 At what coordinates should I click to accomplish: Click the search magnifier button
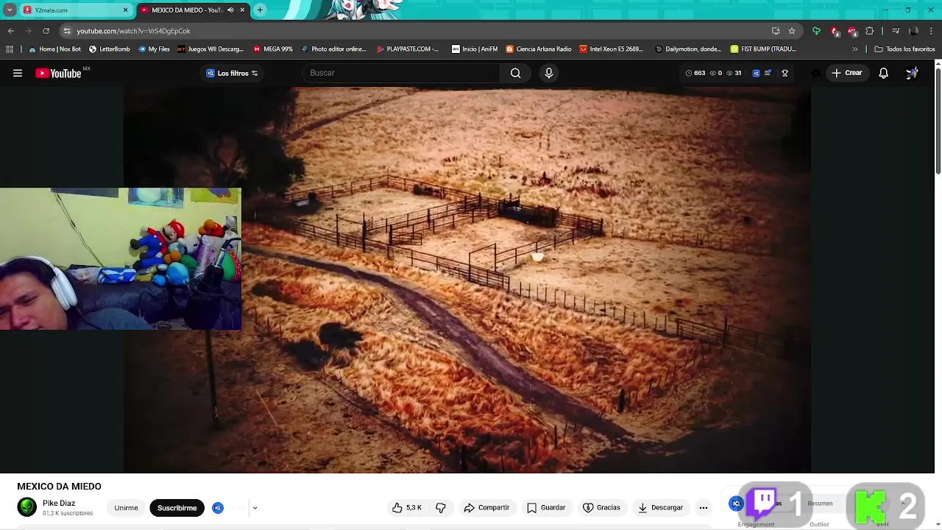[x=515, y=73]
